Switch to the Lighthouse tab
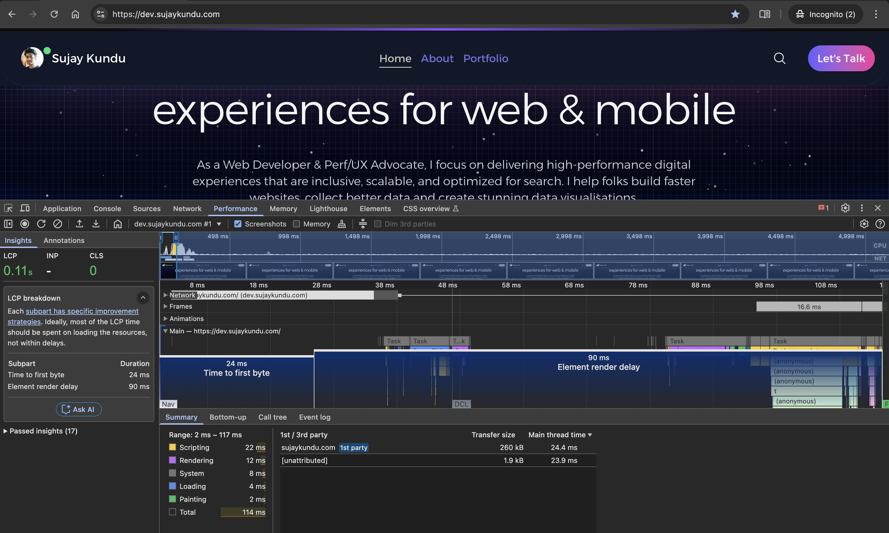 point(328,209)
